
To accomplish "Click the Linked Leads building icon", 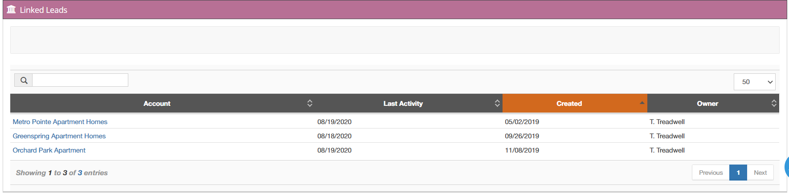I will tap(11, 9).
